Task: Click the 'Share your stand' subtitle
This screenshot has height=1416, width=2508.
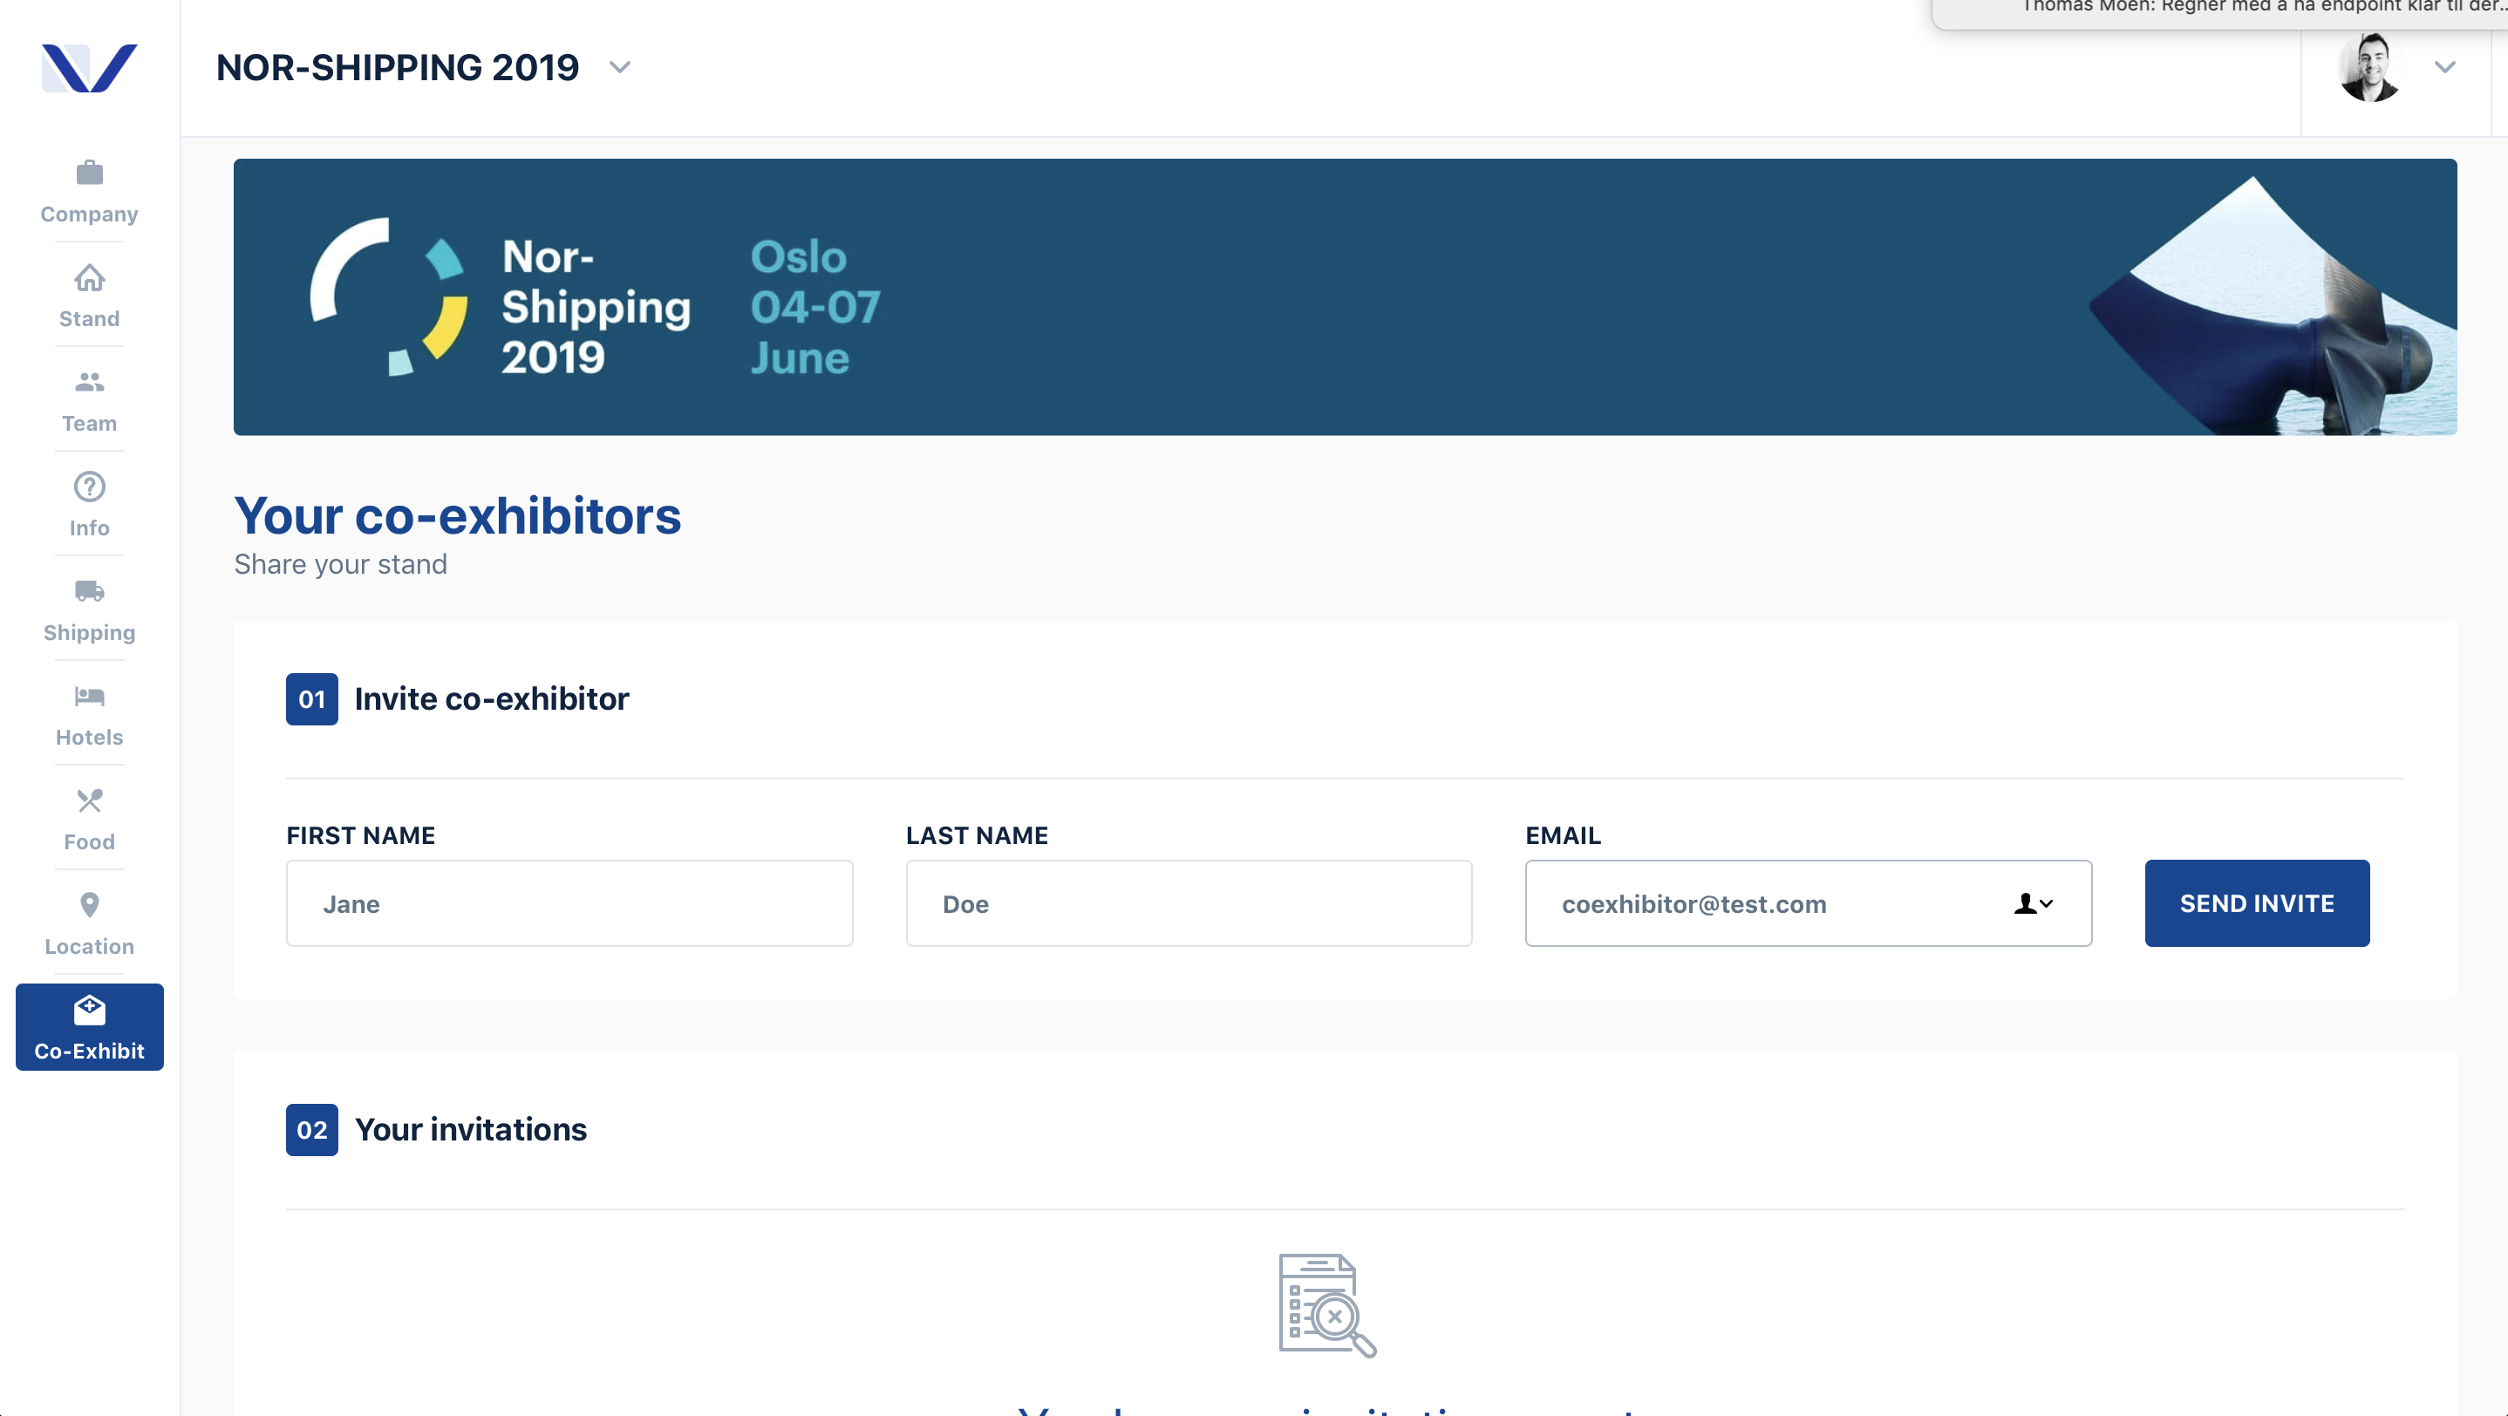Action: tap(341, 564)
